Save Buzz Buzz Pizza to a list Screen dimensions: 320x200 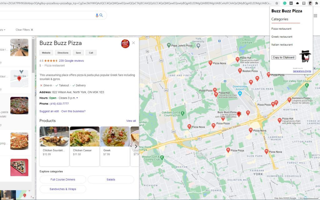tap(78, 53)
